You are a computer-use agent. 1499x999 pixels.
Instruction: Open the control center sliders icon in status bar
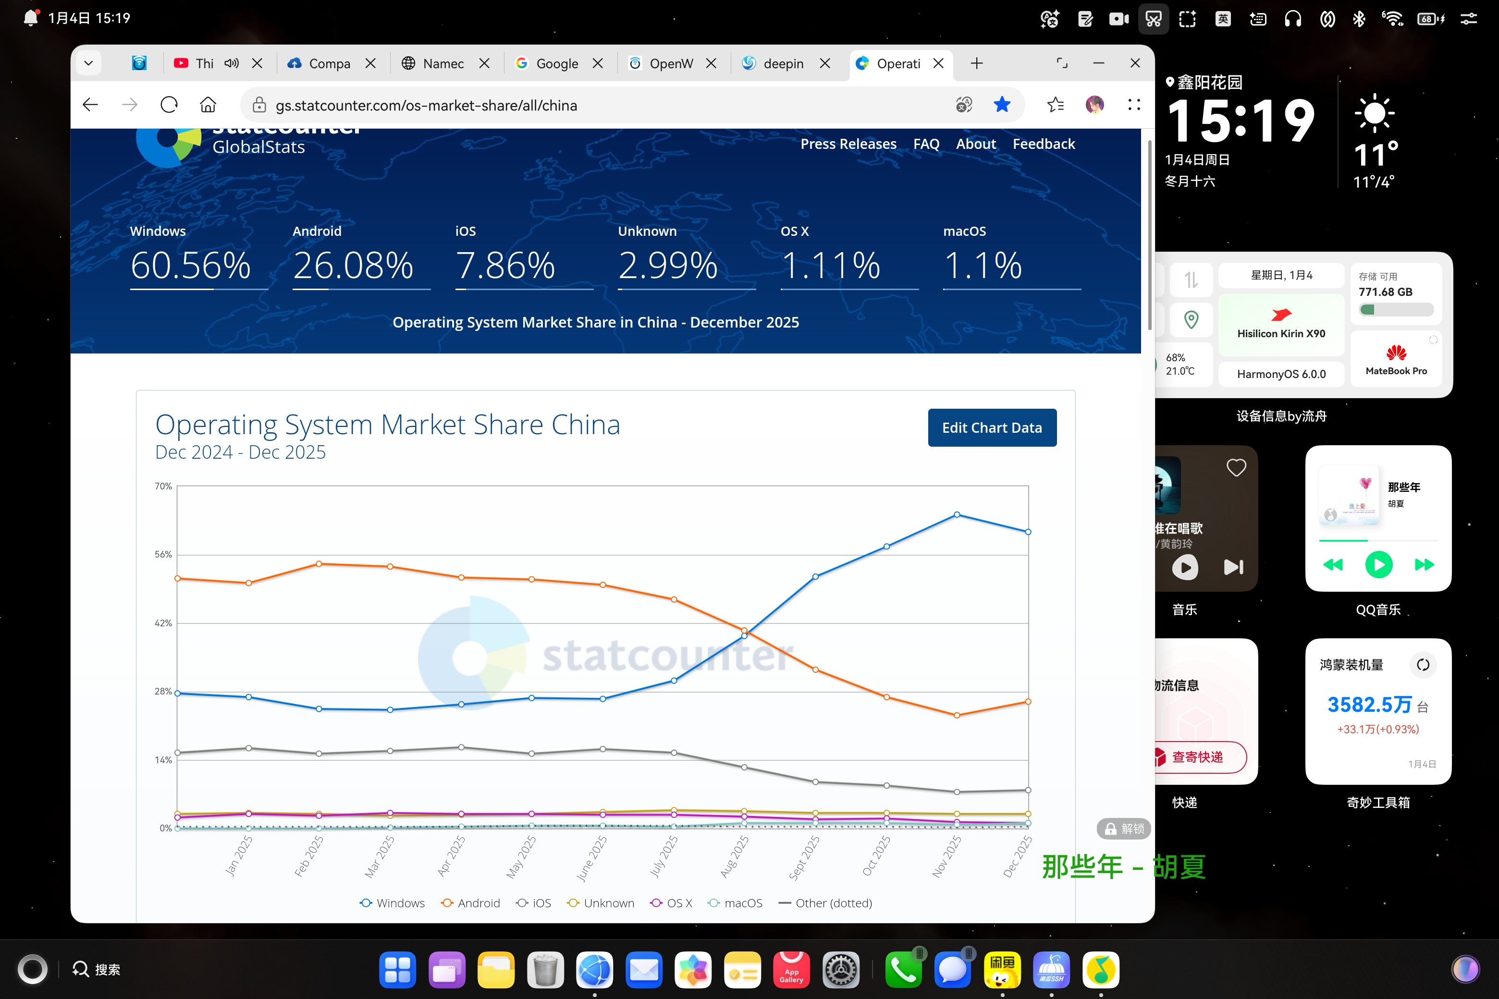click(1468, 18)
